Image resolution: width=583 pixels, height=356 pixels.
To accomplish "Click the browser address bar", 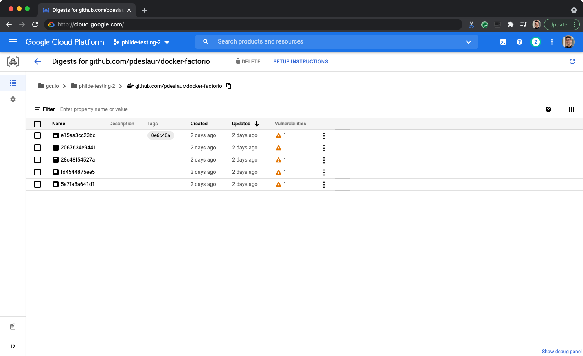I will [252, 24].
